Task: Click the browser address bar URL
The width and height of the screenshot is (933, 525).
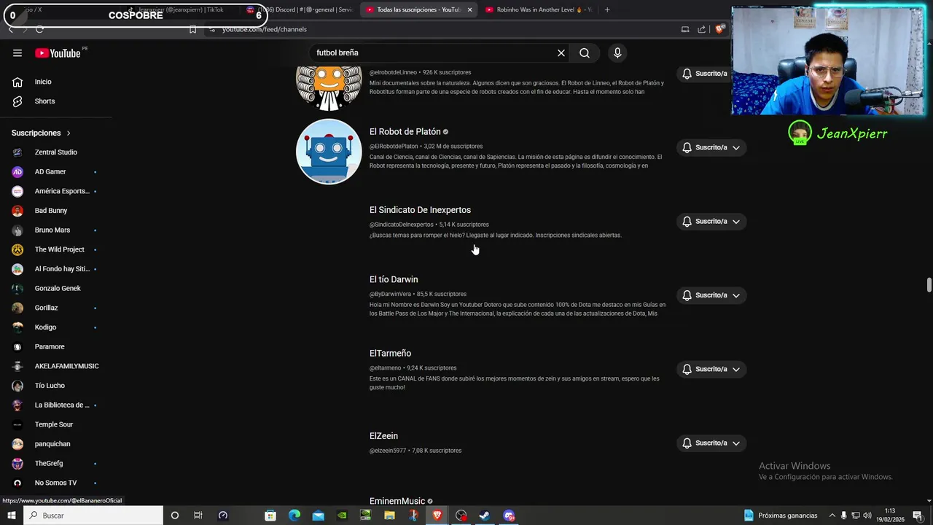Action: pyautogui.click(x=264, y=29)
